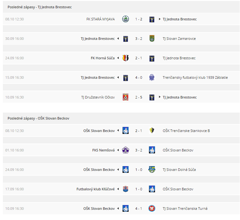Open the OŠK Trenčianske Stankovce B team name

[x=186, y=131]
